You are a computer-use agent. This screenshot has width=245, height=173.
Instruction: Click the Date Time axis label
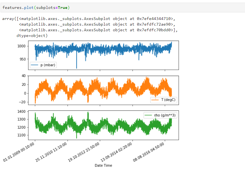click(103, 165)
